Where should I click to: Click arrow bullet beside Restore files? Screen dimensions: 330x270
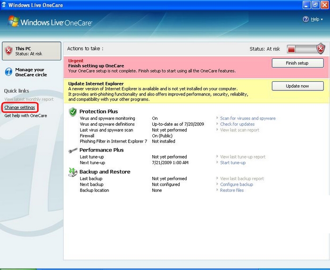217,190
